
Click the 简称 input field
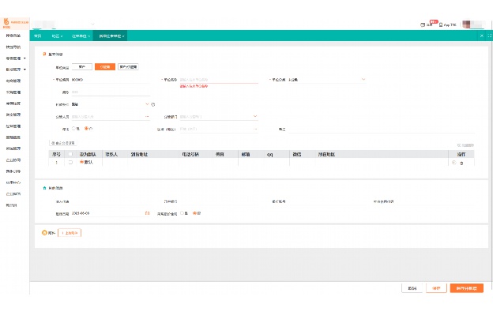111,92
